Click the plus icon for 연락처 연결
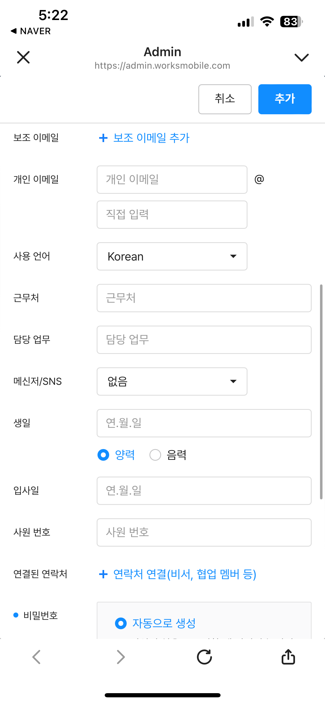Screen dimensions: 325x704 [x=103, y=574]
